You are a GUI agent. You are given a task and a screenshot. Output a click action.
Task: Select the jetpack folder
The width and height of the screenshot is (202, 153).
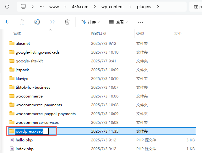[22, 70]
